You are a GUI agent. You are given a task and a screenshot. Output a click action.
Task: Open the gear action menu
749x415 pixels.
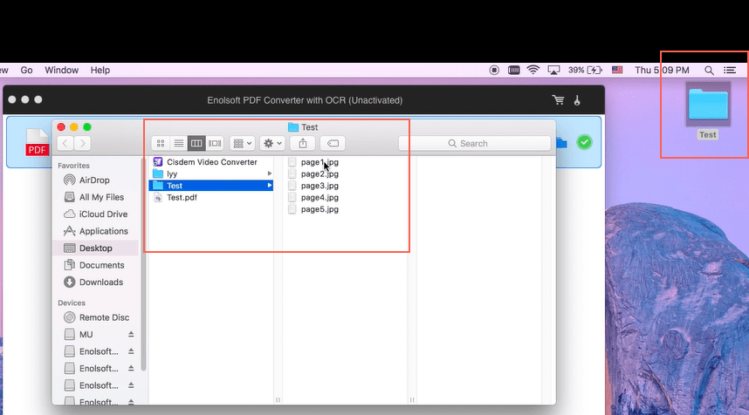(272, 143)
